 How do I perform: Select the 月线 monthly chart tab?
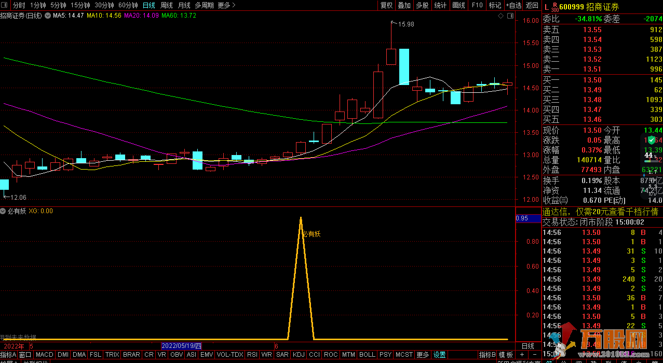(x=184, y=5)
